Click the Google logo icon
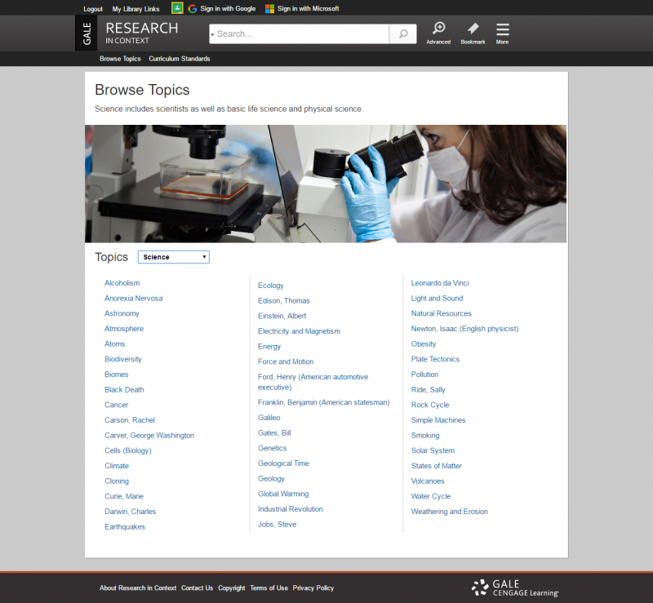 point(193,9)
